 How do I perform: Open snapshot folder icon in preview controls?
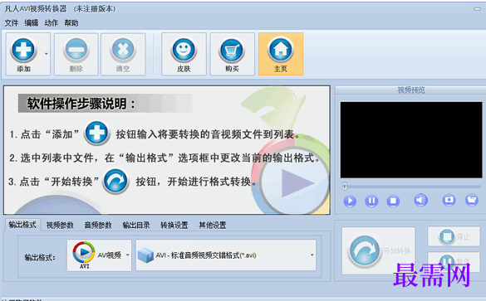[x=472, y=200]
